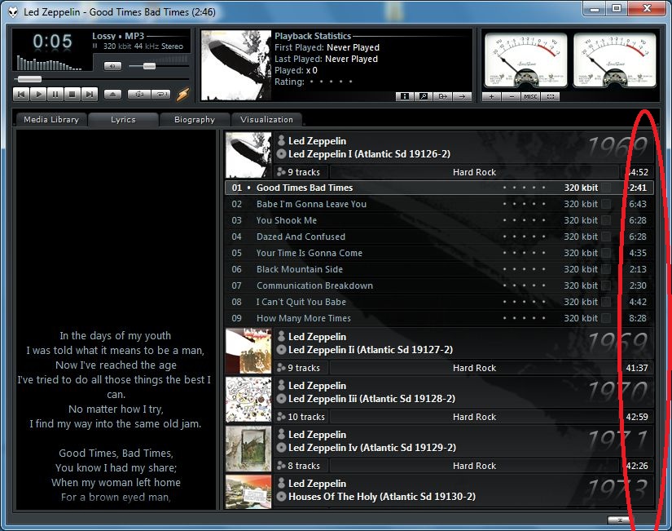
Task: Click the Led Zeppelin Iv cover thumbnail
Action: tap(248, 449)
